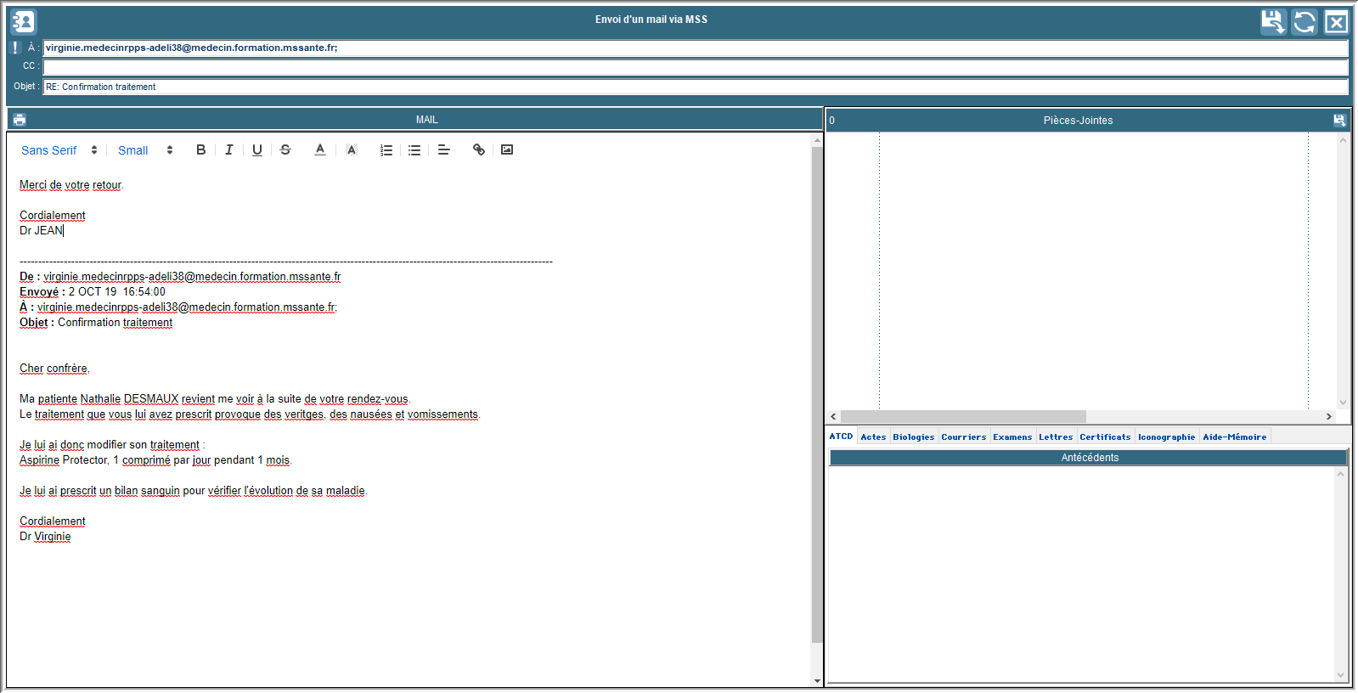Image resolution: width=1358 pixels, height=693 pixels.
Task: Open the text color picker
Action: point(320,149)
